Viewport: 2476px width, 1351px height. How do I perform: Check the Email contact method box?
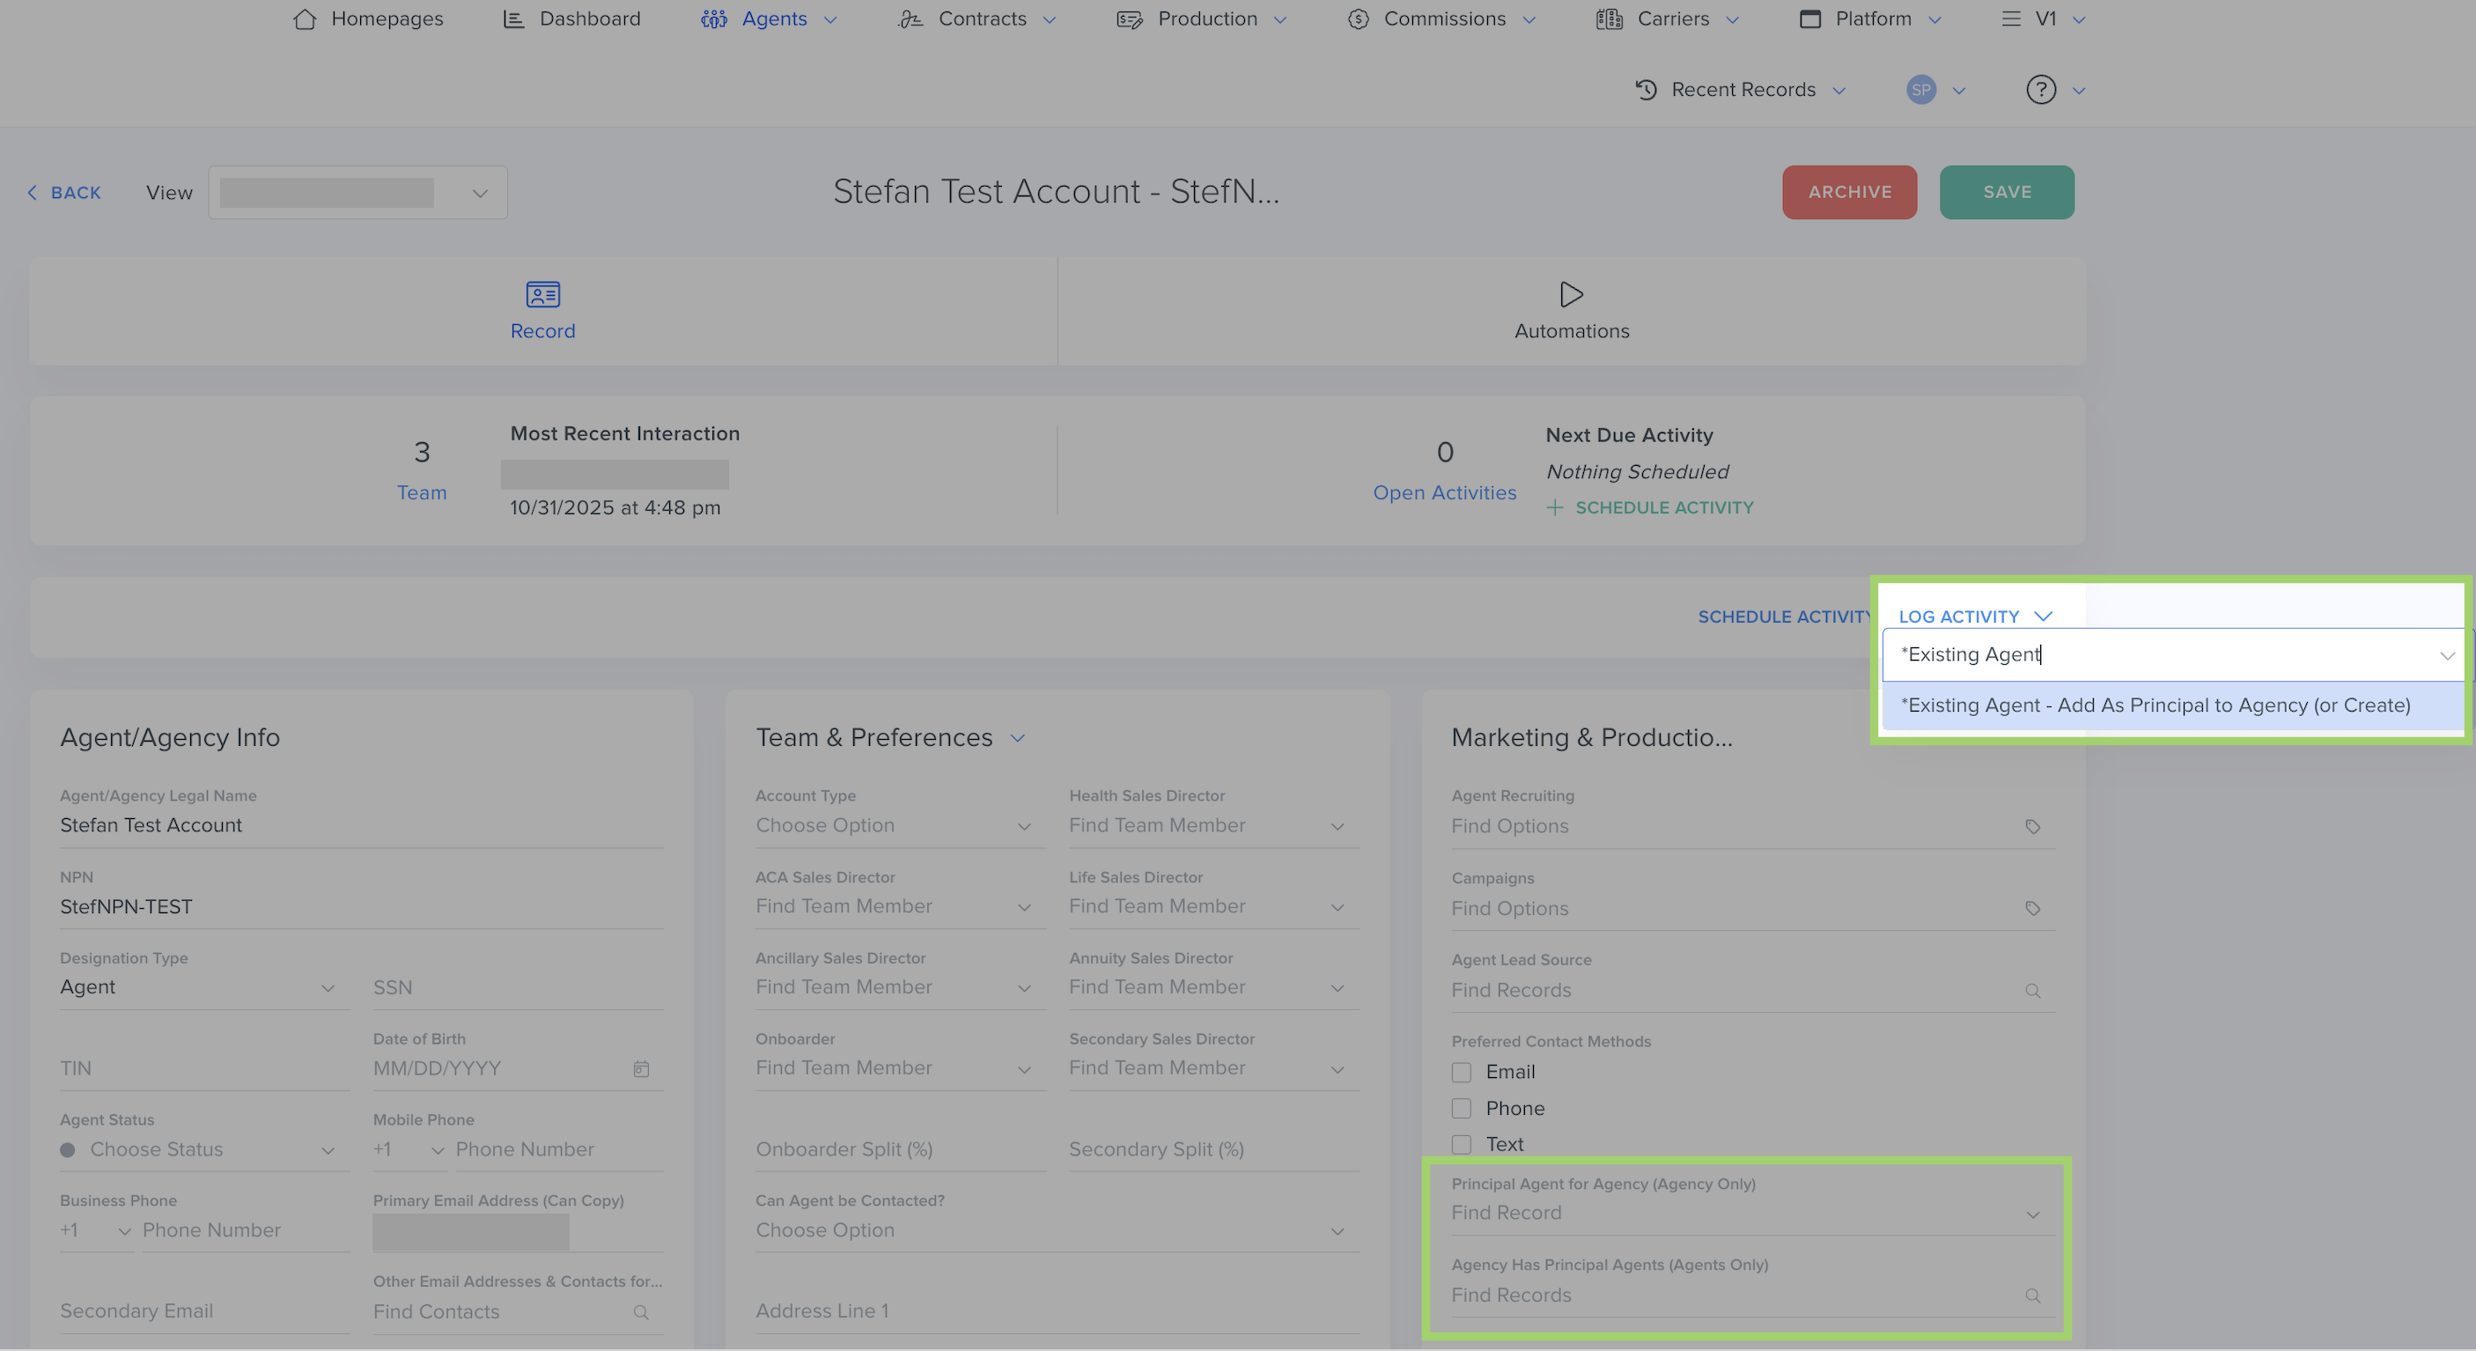click(1461, 1072)
